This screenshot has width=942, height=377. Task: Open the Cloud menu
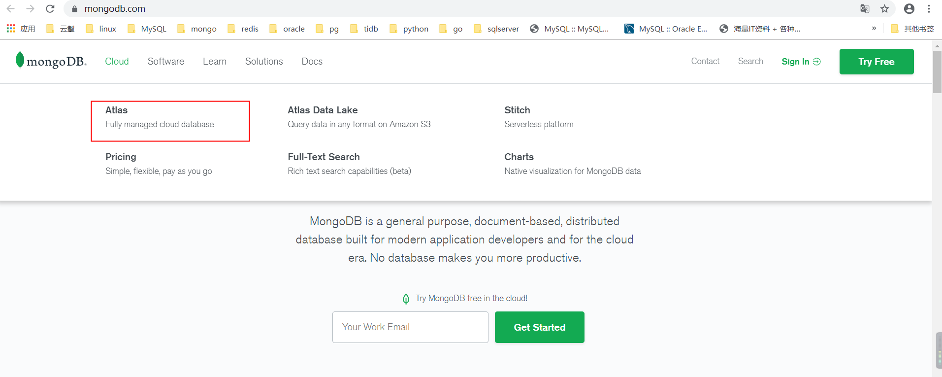point(117,61)
